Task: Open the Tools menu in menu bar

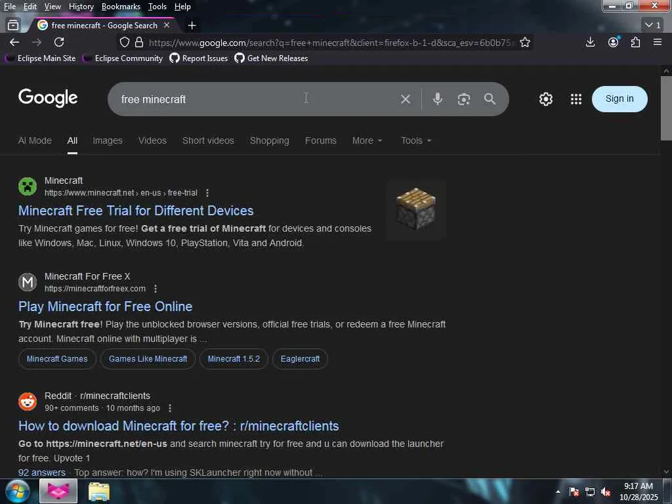Action: [157, 7]
